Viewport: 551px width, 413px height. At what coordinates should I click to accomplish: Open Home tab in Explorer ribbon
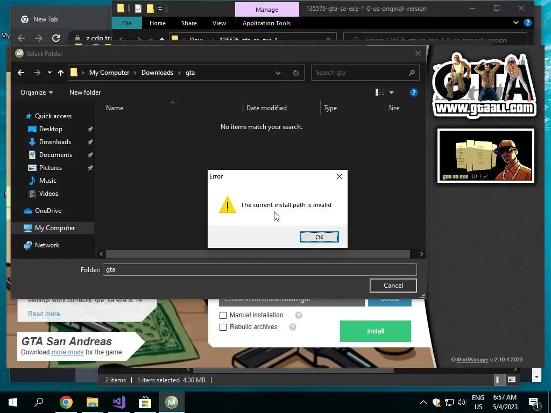pyautogui.click(x=158, y=23)
